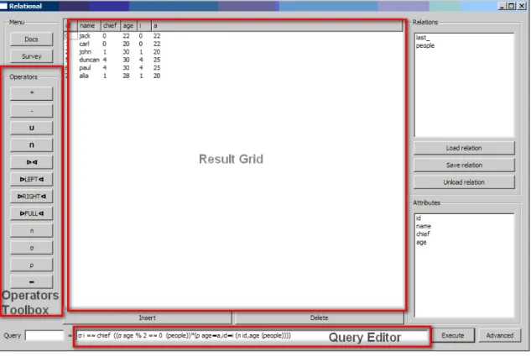The width and height of the screenshot is (531, 357).
Task: Click the Save relation button
Action: 464,165
